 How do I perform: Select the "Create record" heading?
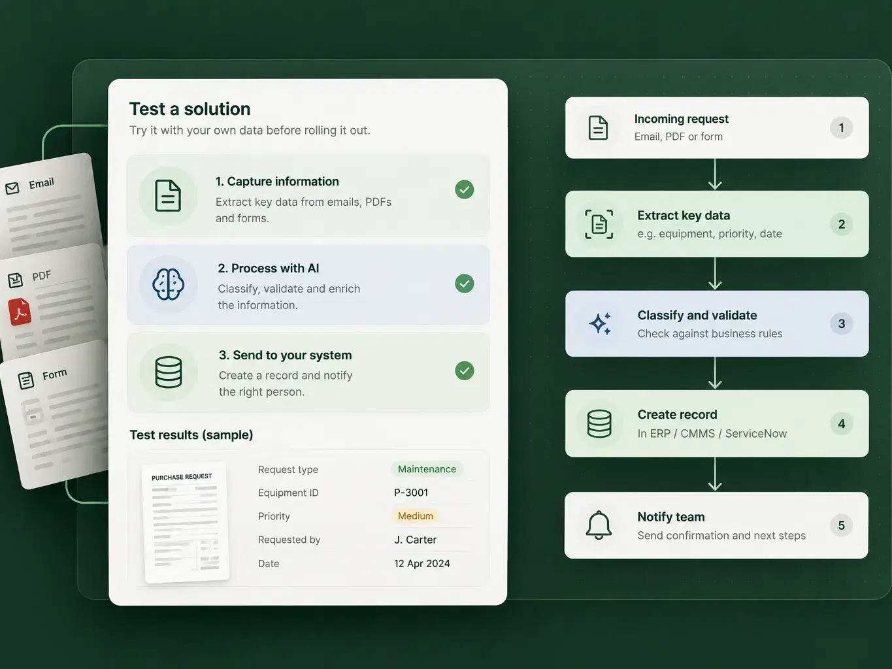click(677, 414)
